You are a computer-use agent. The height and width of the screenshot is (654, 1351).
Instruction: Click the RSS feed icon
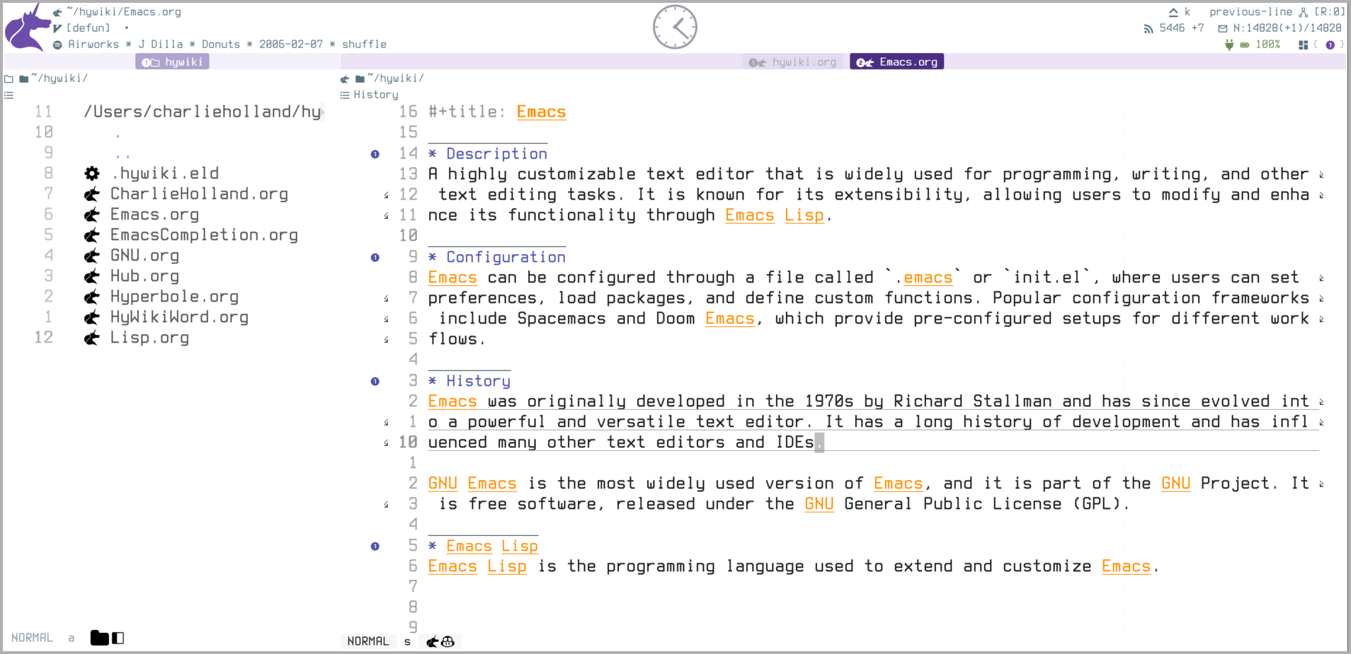pyautogui.click(x=1148, y=28)
